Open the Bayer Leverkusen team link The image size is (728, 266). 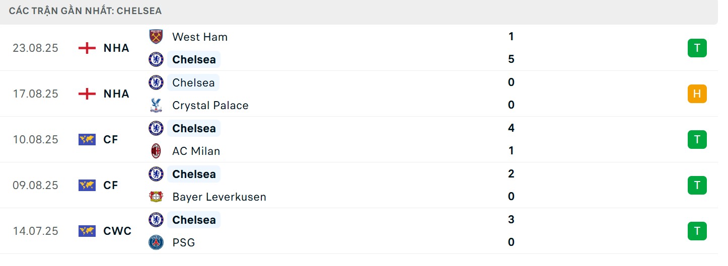(x=219, y=197)
